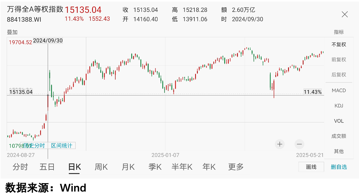Viewport: 359px width, 196px height.
Task: Zoom out chart with minus icon
Action: click(299, 144)
